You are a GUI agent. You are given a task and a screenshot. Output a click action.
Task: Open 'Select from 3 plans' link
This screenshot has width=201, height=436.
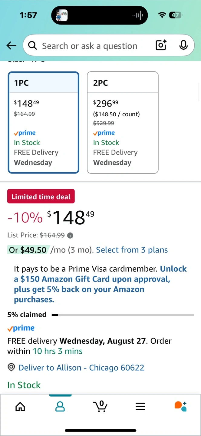pos(132,250)
